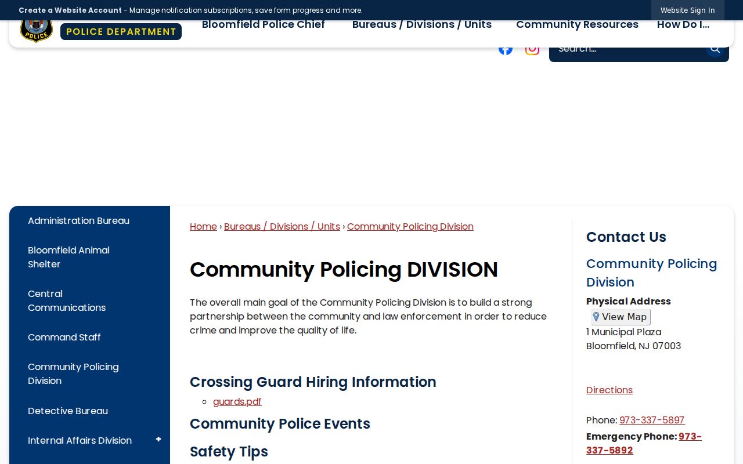The image size is (743, 464).
Task: Click Community Policing Division breadcrumb link
Action: coord(410,226)
